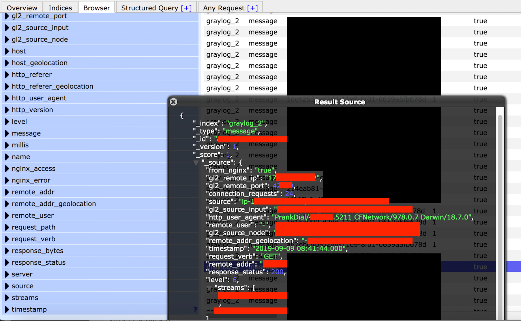The image size is (521, 321).
Task: Expand the message field arrow
Action: [x=7, y=133]
